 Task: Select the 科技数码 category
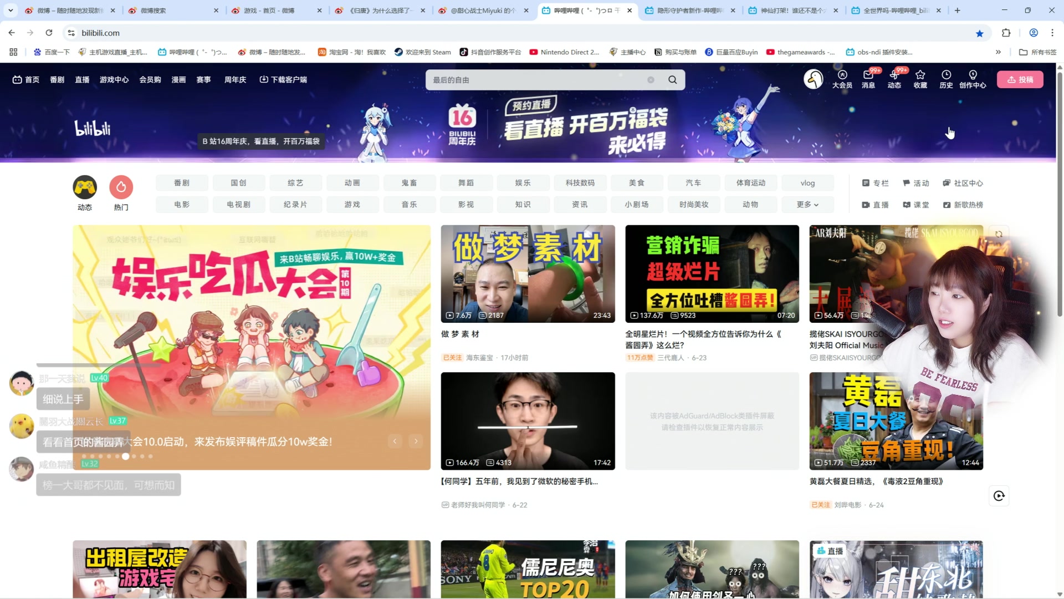[580, 182]
